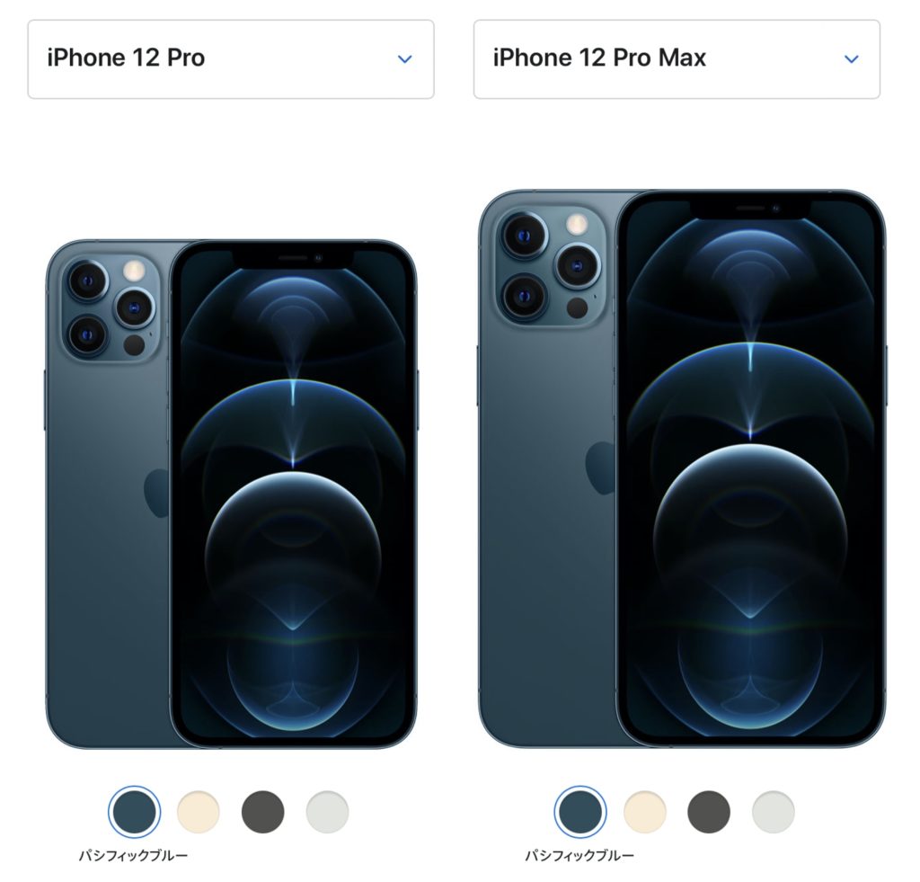The width and height of the screenshot is (920, 882).
Task: Open the iPhone 12 Pro Max model dropdown
Action: pos(677,59)
